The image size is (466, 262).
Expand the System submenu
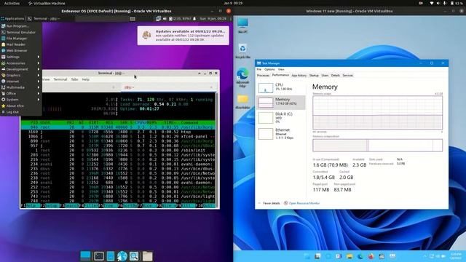pyautogui.click(x=21, y=100)
